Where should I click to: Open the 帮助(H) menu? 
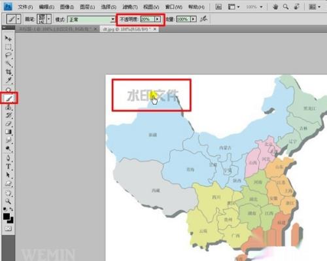(196, 7)
